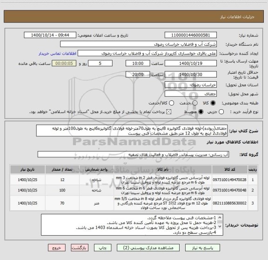Screen dimensions: 268x260
Task: Click quantity cell 70 in row 3
Action: pyautogui.click(x=62, y=203)
